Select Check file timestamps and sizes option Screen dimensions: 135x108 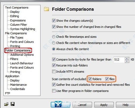54,37
